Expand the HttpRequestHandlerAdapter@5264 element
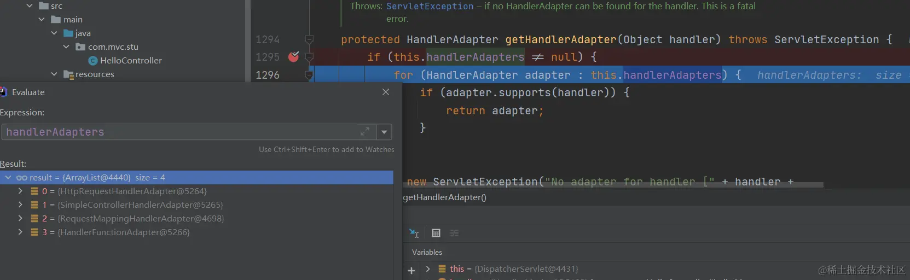Viewport: 910px width, 280px height. click(x=20, y=191)
